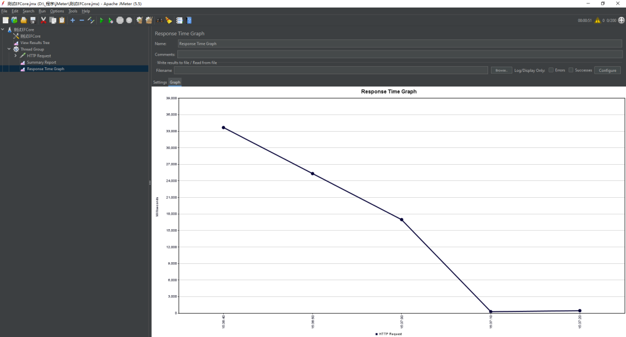This screenshot has width=626, height=337.
Task: Click the Open file folder icon
Action: point(24,20)
